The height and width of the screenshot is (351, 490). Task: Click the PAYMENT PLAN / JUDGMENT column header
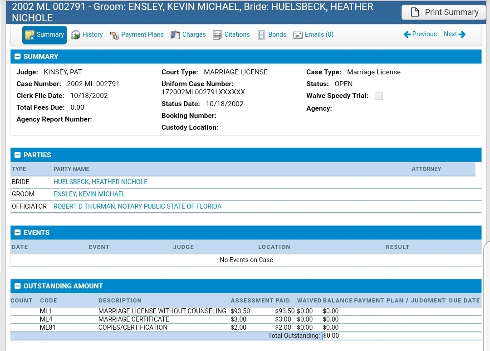pyautogui.click(x=400, y=300)
